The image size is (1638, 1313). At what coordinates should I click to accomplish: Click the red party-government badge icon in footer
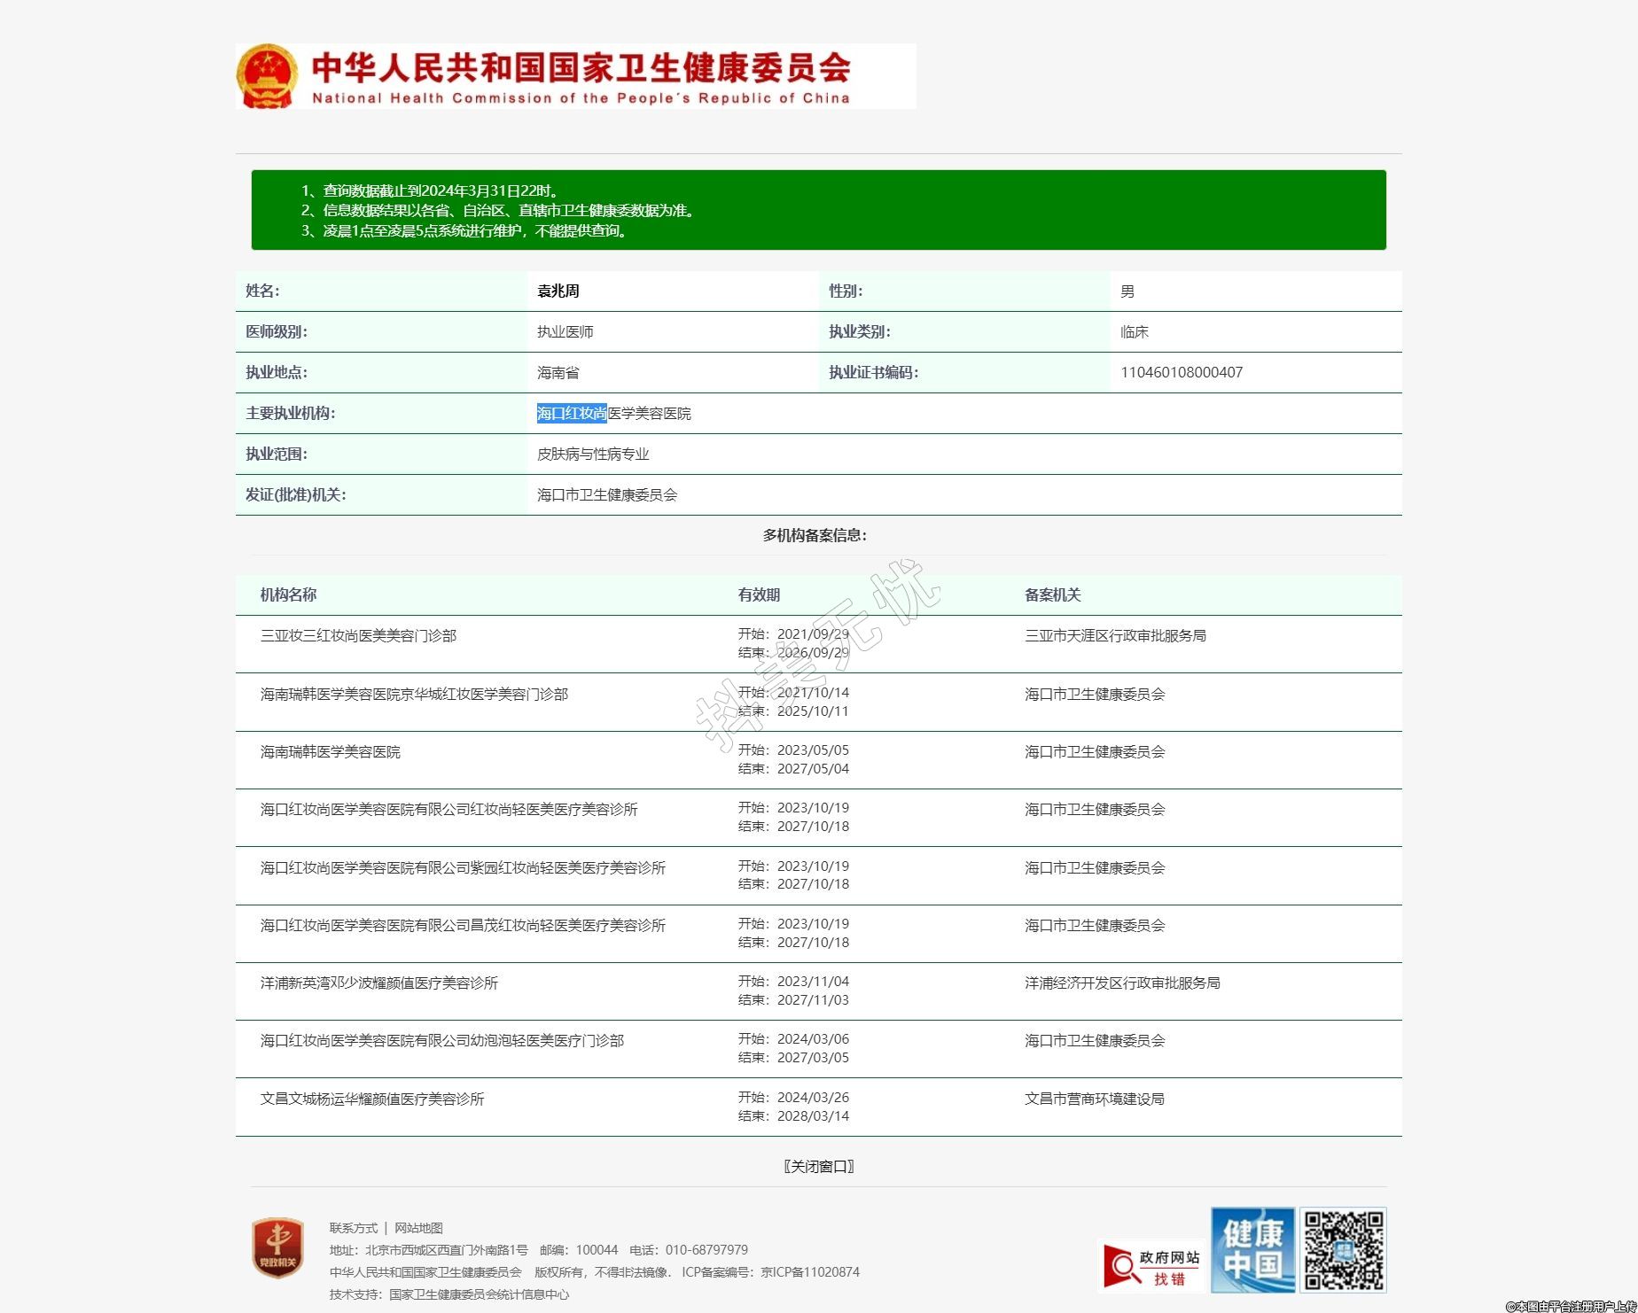277,1247
